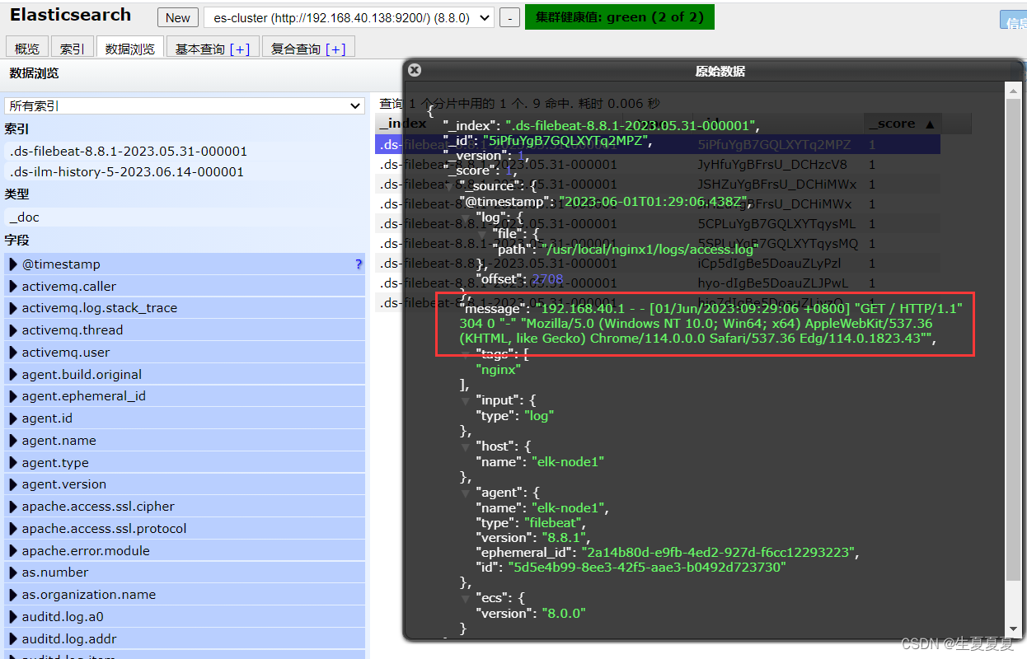The width and height of the screenshot is (1027, 659).
Task: Select result row with id 5CPLuYgB7GQLXYTqysML
Action: pos(658,223)
